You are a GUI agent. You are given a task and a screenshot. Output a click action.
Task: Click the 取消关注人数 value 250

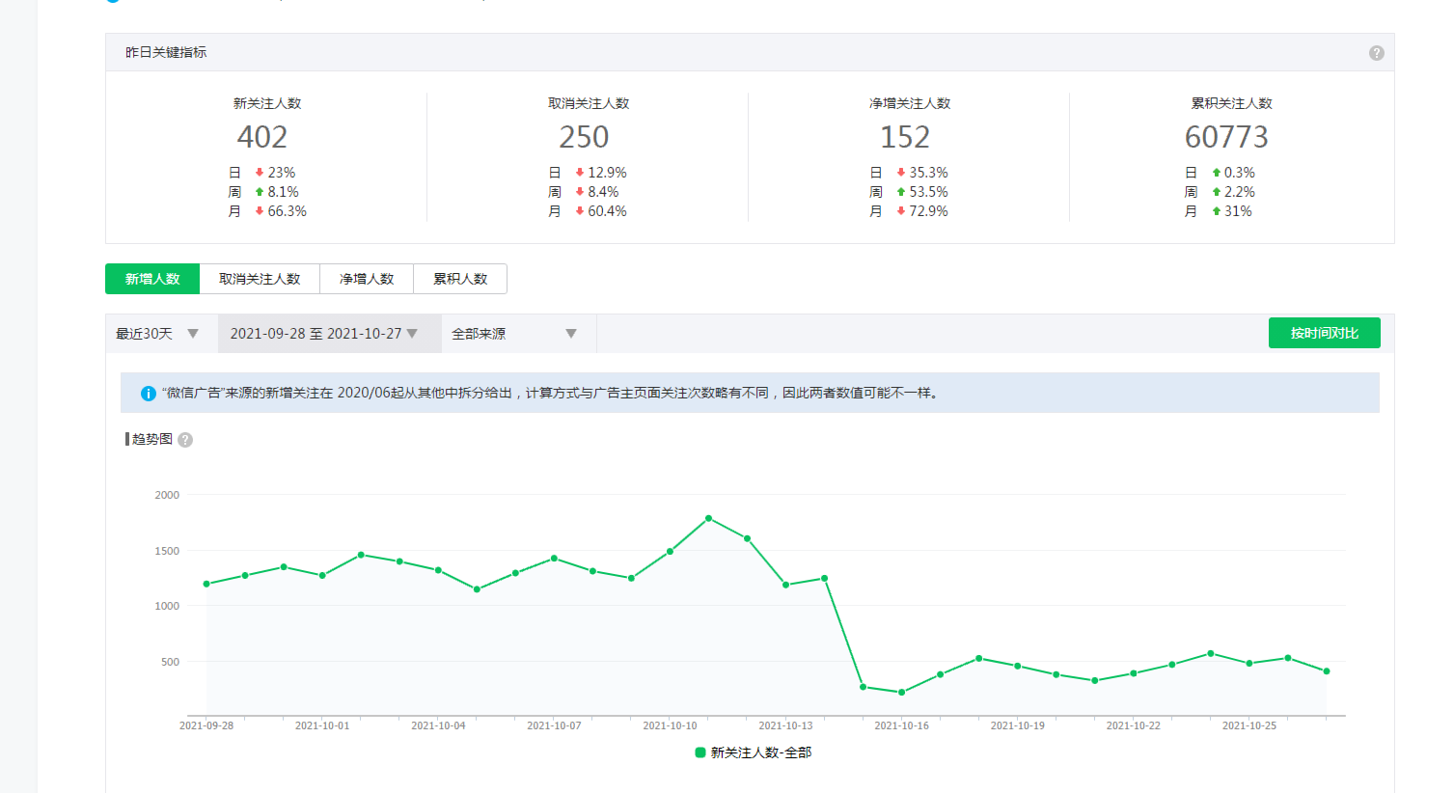(x=584, y=137)
